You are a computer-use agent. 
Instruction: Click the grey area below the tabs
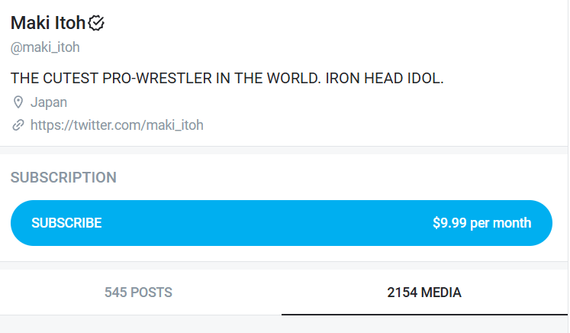click(284, 325)
